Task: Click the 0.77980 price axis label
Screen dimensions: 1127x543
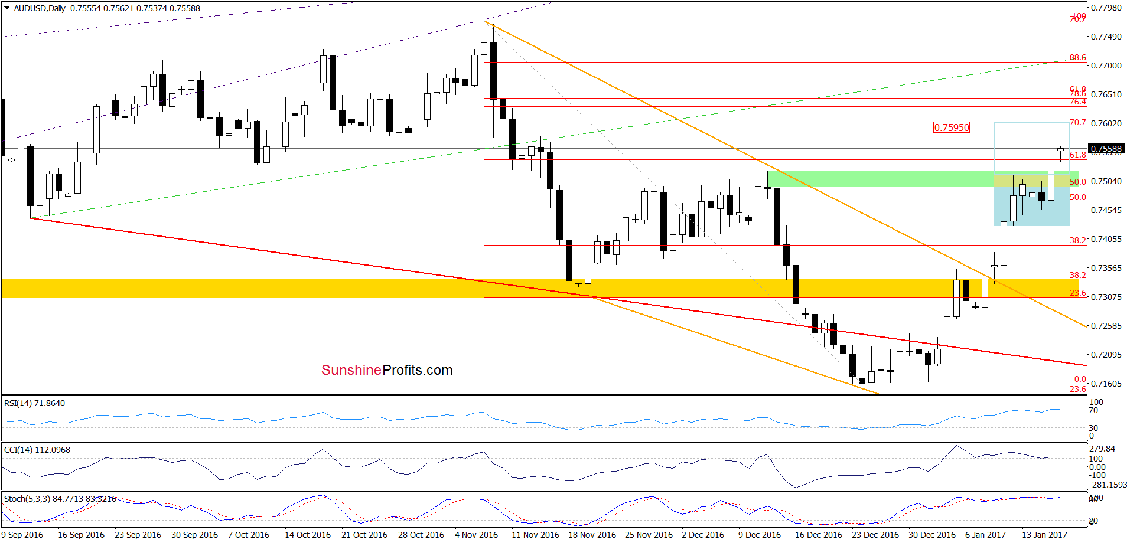Action: (x=1106, y=8)
